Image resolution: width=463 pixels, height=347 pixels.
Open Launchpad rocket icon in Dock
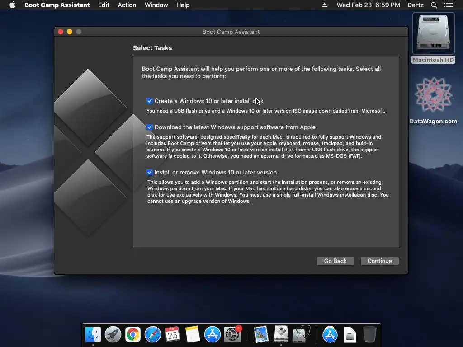pos(113,334)
